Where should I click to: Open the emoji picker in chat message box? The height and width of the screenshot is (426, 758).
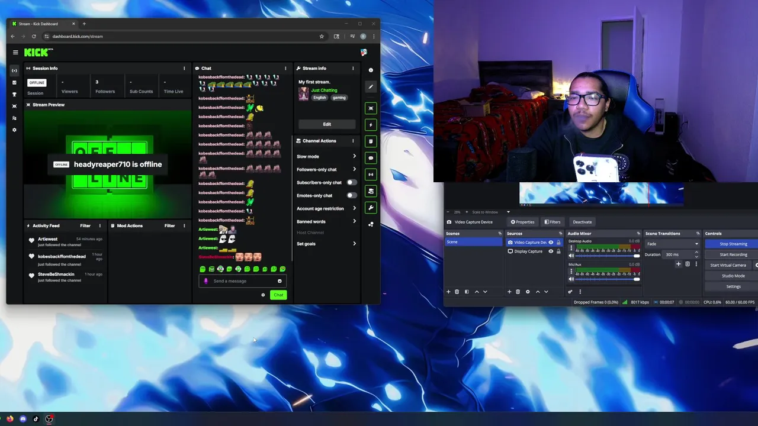(x=280, y=281)
